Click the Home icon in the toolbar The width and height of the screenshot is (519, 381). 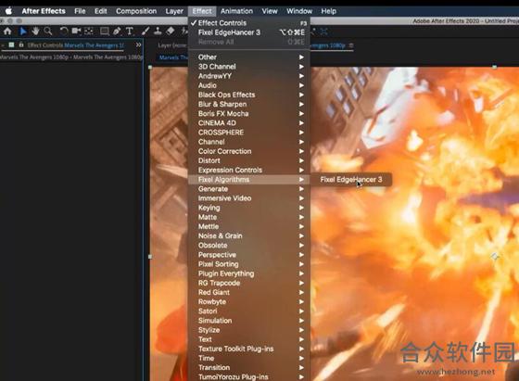(x=7, y=32)
